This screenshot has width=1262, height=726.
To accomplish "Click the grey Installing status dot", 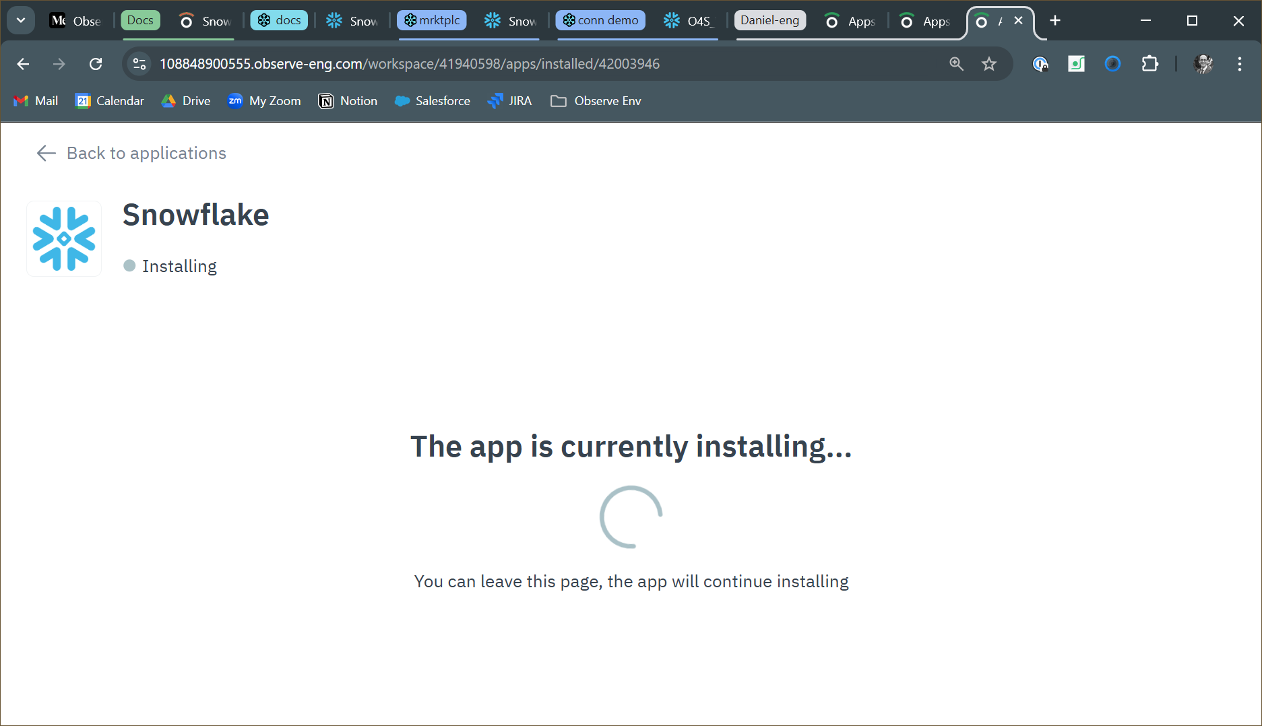I will pos(129,266).
